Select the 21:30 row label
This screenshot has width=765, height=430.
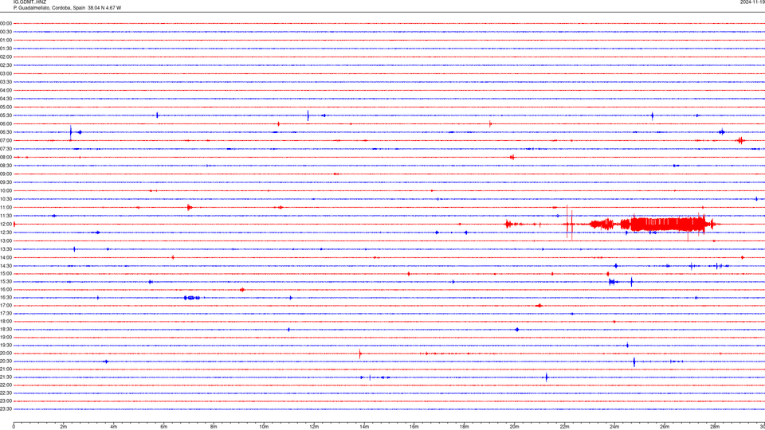pyautogui.click(x=6, y=377)
